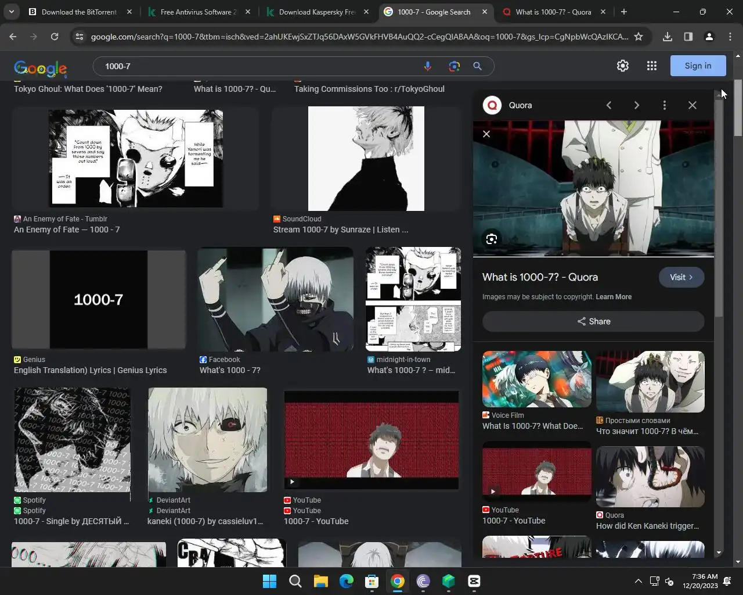This screenshot has width=743, height=595.
Task: Close the 1000-7 Google Search tab
Action: click(x=485, y=12)
